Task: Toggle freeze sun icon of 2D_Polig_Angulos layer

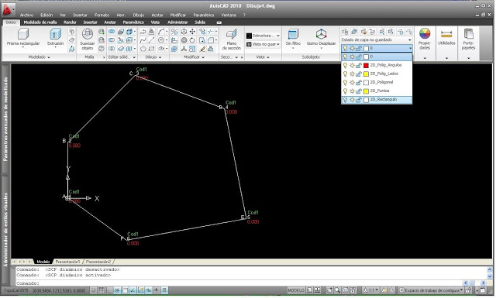Action: (x=352, y=65)
